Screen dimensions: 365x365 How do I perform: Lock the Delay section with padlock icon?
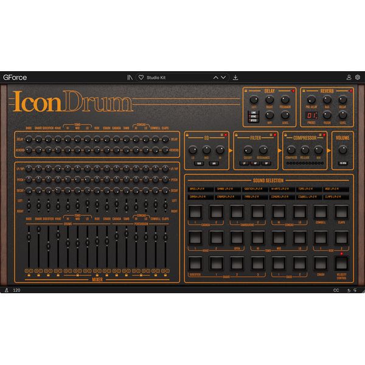pyautogui.click(x=246, y=91)
